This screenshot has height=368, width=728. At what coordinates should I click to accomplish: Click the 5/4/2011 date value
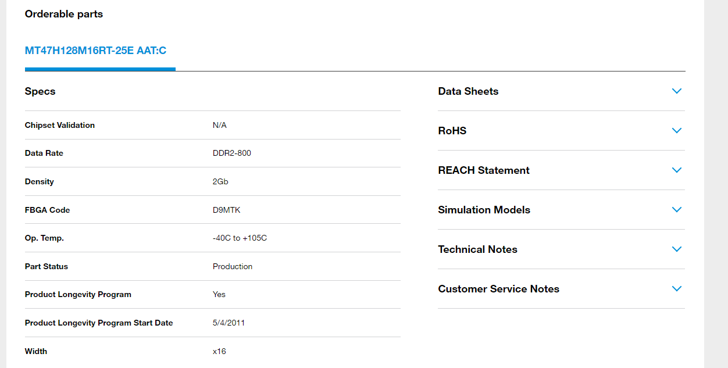[x=229, y=323]
